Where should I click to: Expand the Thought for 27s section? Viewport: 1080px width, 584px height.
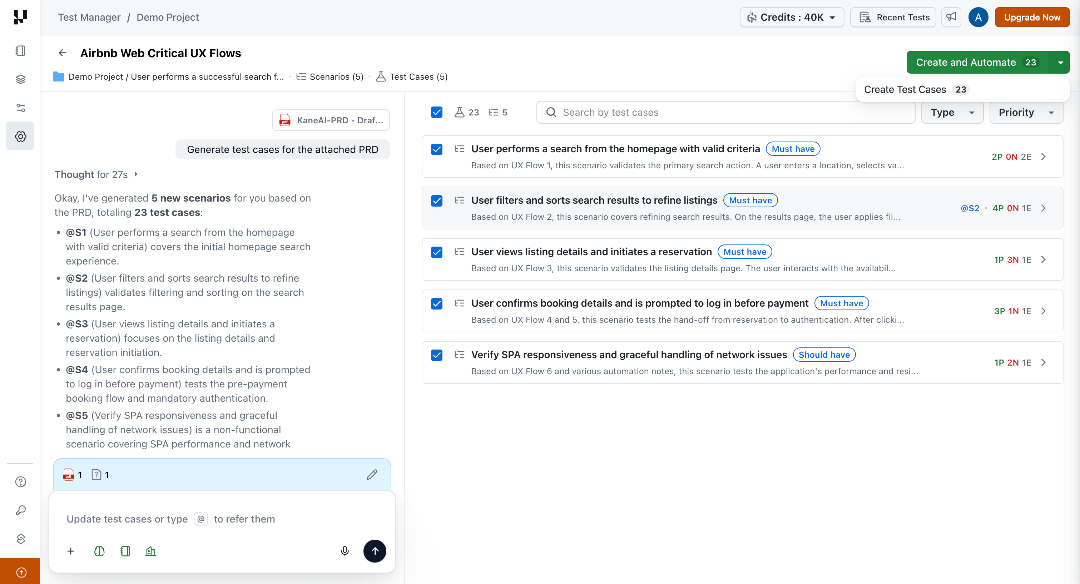[x=135, y=174]
